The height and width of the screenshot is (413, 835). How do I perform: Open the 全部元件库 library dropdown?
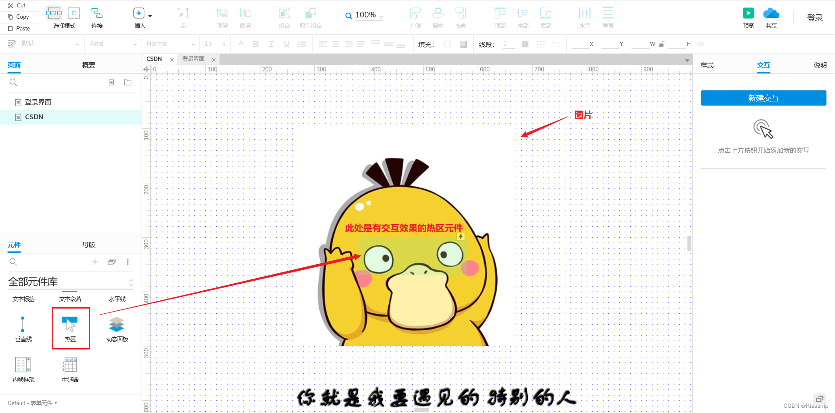[x=71, y=282]
